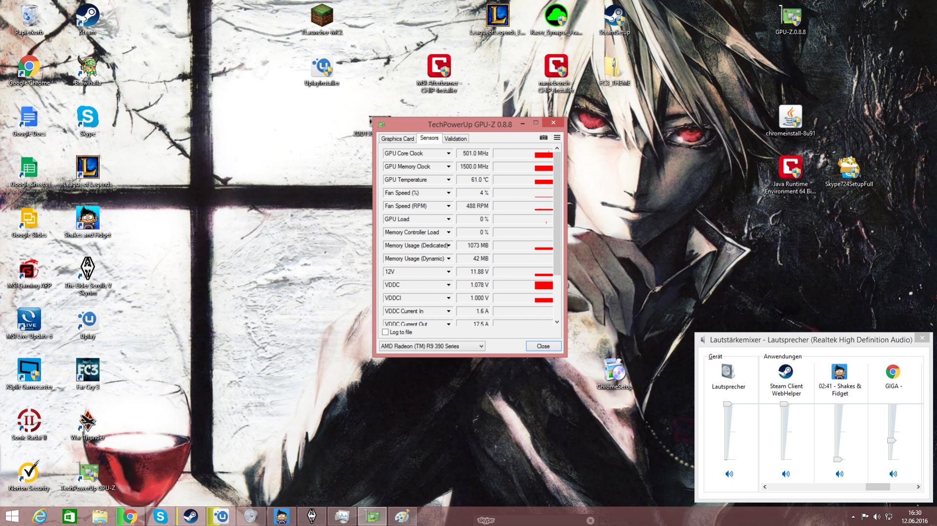
Task: Mute the GIGA Chrome tab audio
Action: pyautogui.click(x=893, y=474)
